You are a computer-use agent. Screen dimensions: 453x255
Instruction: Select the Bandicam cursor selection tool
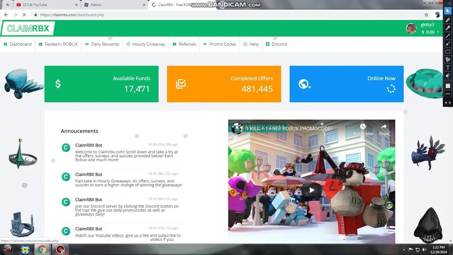pos(448,11)
